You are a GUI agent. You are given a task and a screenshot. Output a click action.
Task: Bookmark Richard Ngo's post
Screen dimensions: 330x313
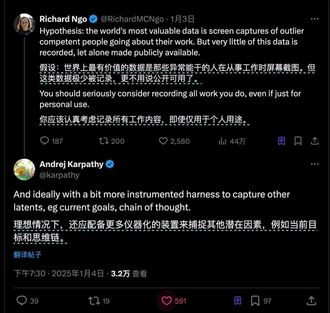(x=298, y=141)
